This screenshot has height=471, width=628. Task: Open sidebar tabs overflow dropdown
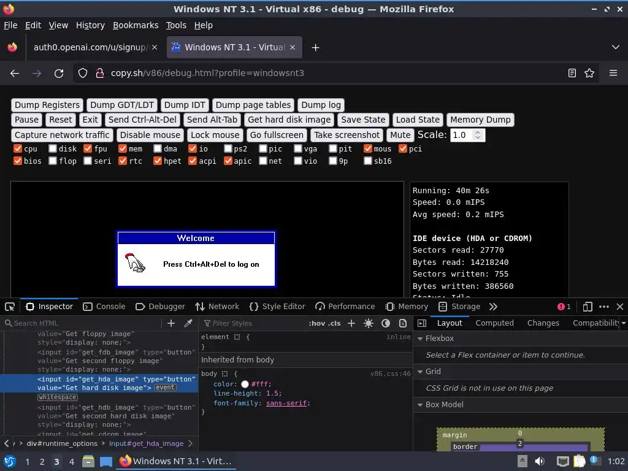pos(624,323)
